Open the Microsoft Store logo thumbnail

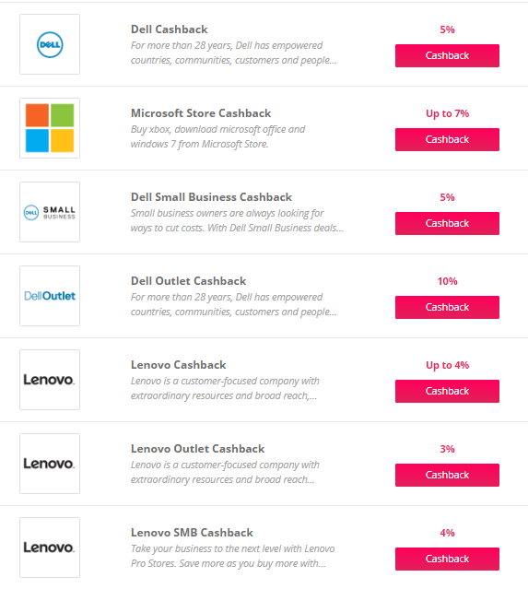pyautogui.click(x=50, y=128)
